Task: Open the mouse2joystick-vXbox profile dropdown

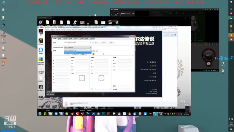Action: [78, 43]
